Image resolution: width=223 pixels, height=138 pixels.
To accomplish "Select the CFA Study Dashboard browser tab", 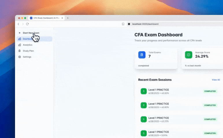I will [47, 18].
